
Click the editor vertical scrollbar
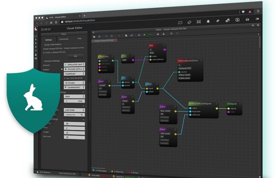260,42
